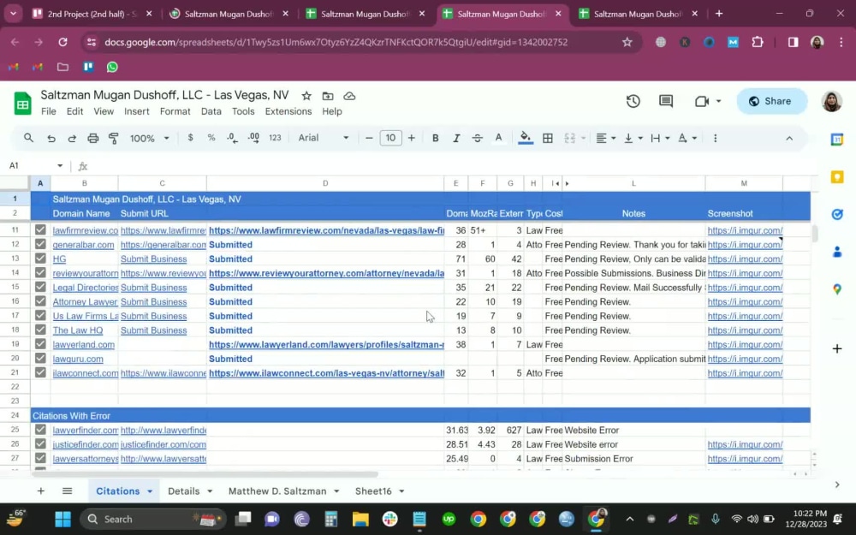Open the name box A1 dropdown arrow

[60, 165]
